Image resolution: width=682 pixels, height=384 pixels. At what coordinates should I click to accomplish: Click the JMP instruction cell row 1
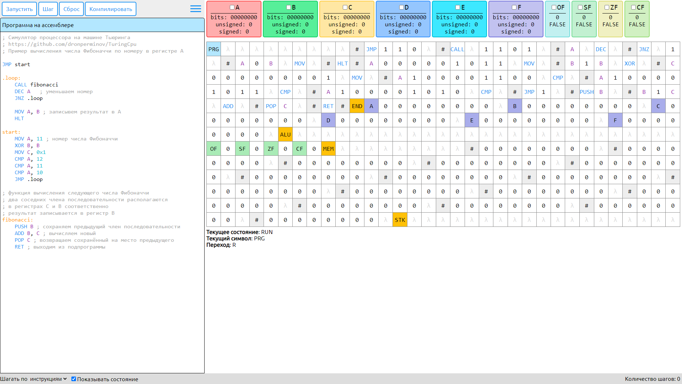pos(372,49)
